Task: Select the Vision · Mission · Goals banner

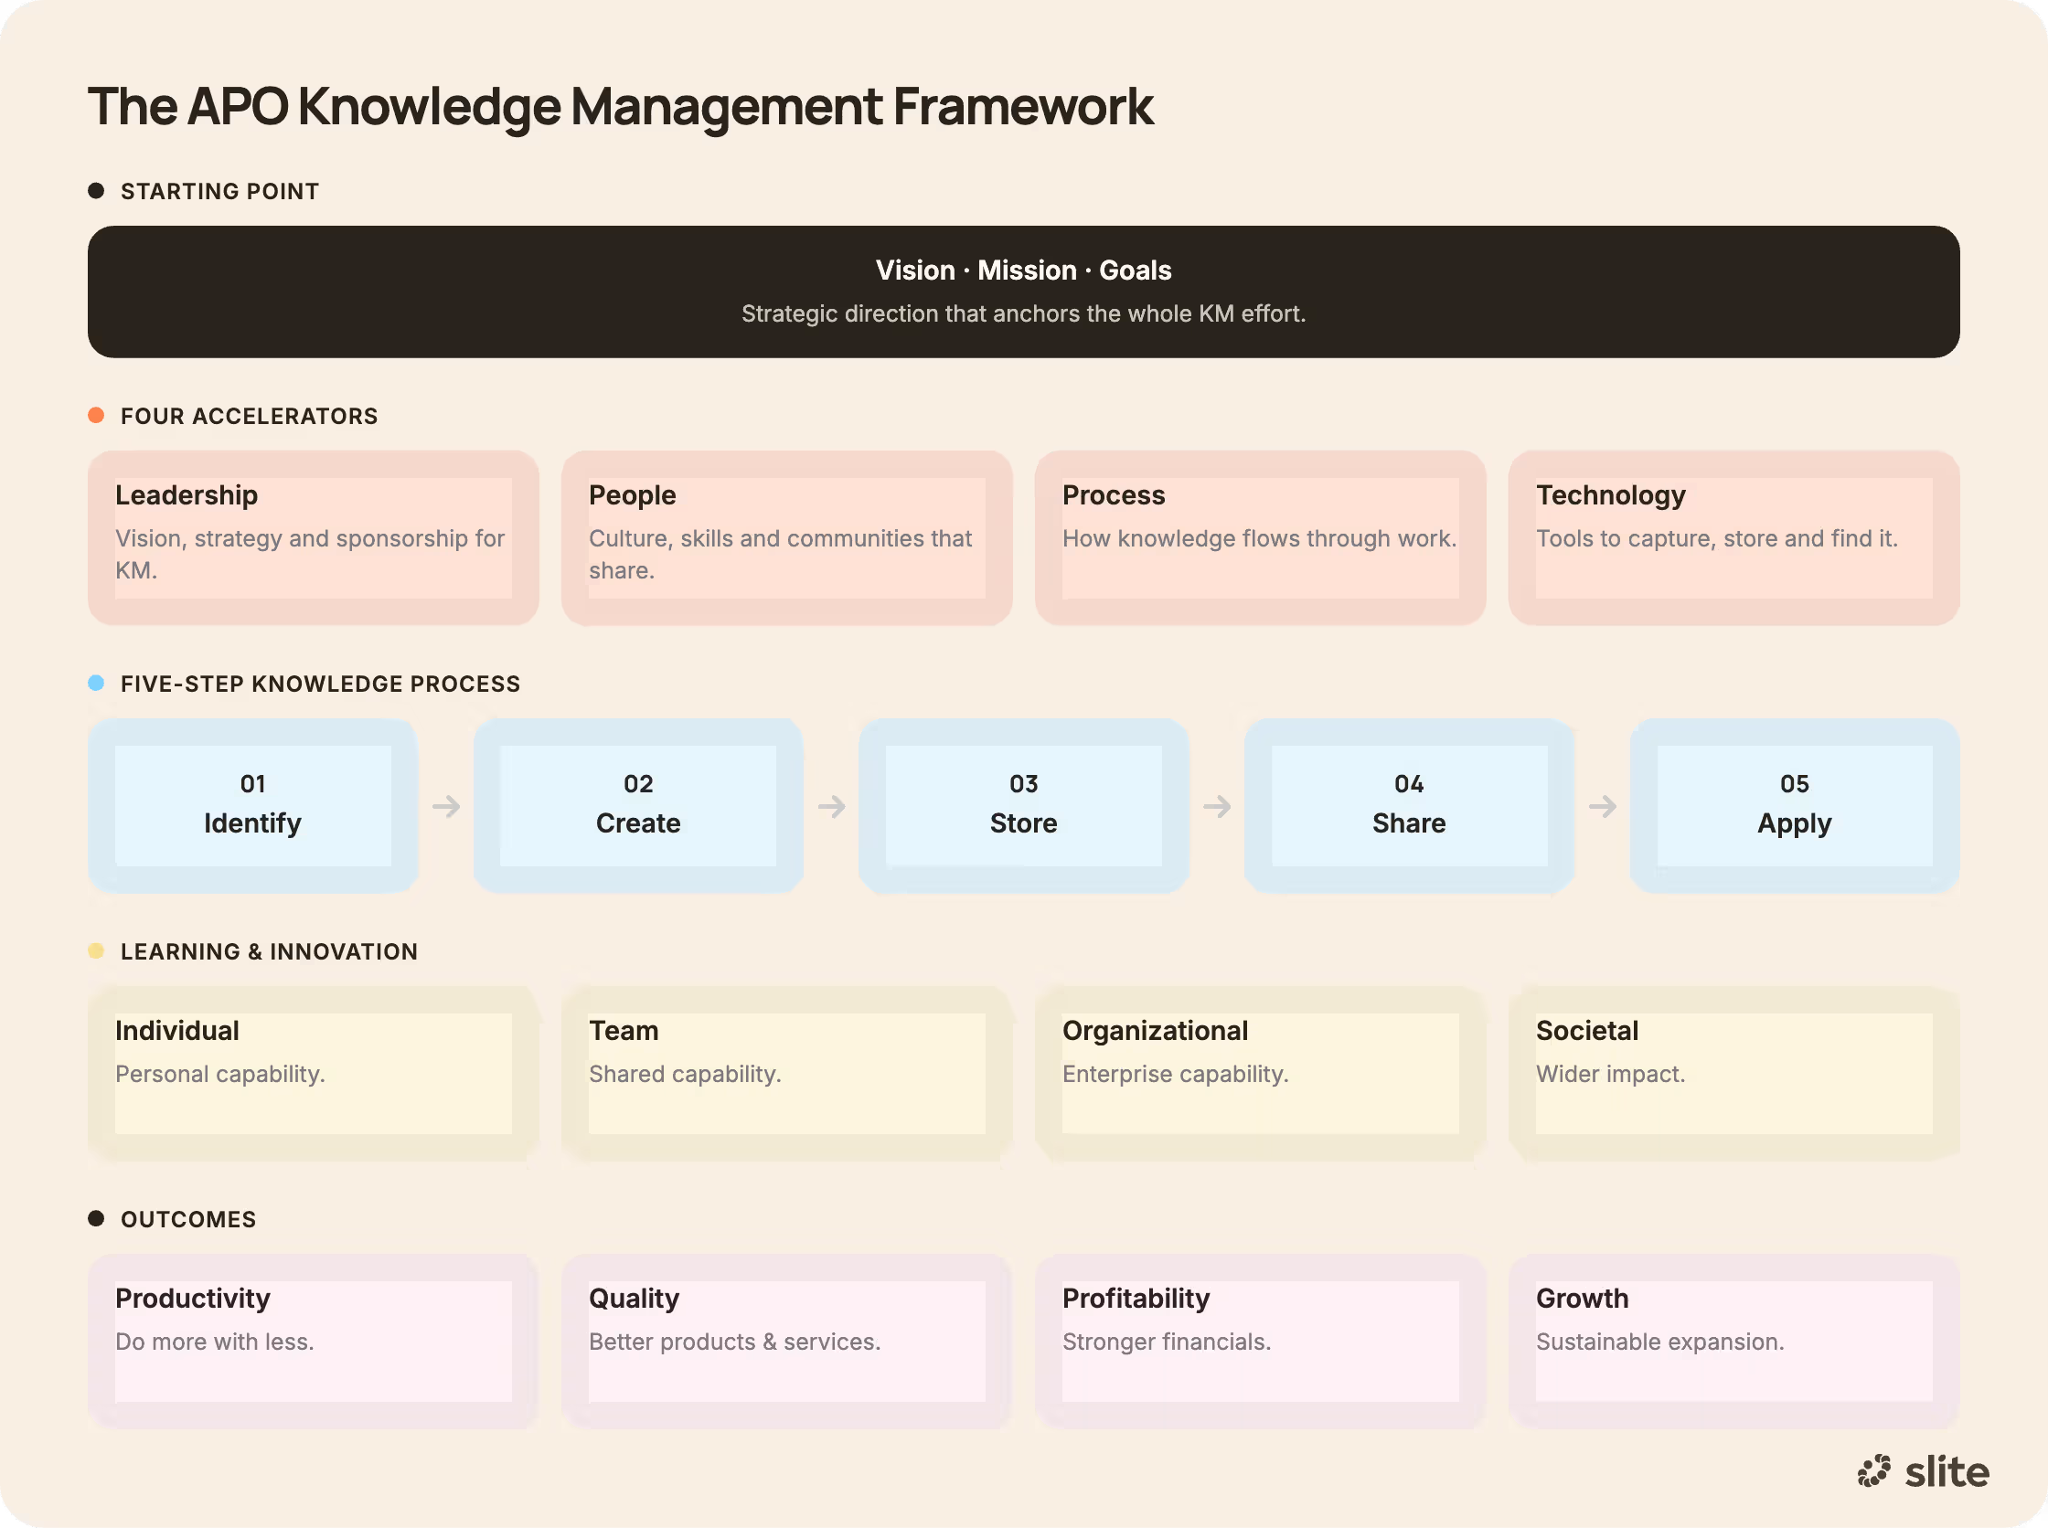Action: point(1023,292)
